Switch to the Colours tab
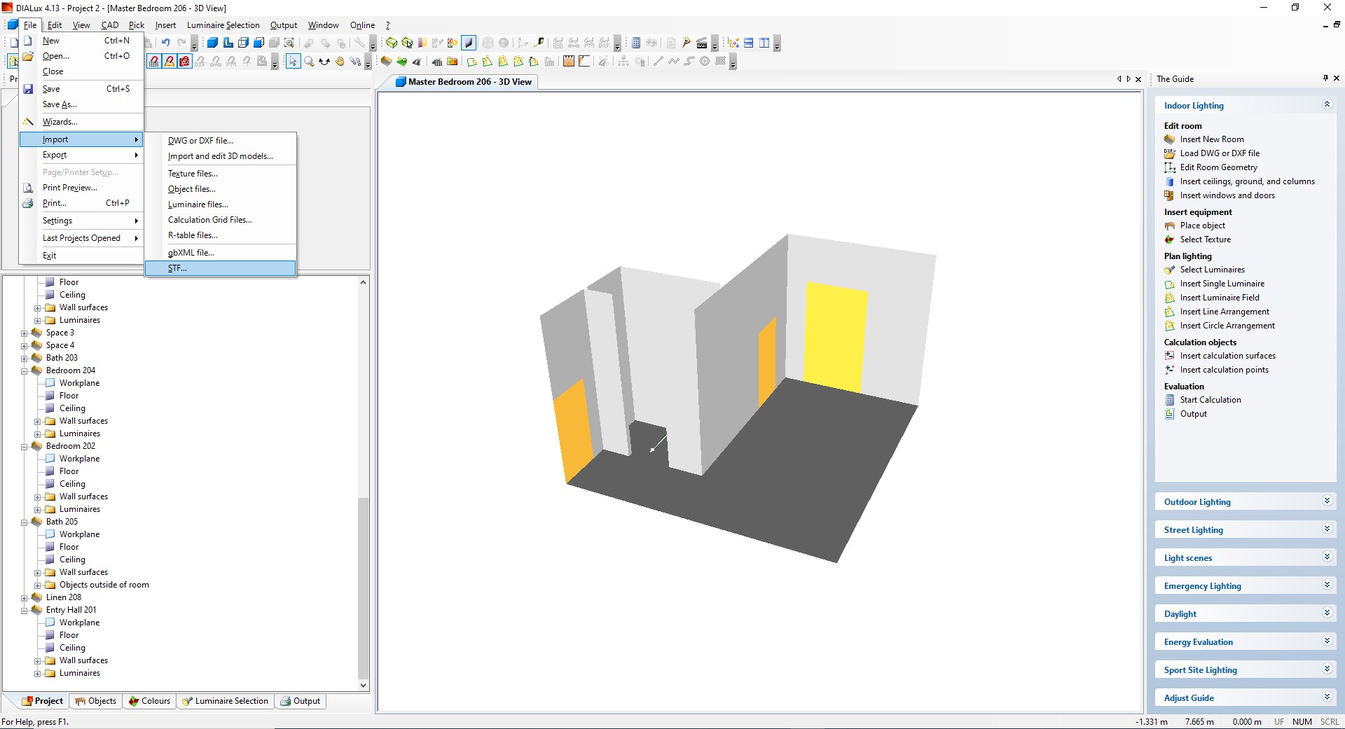Viewport: 1345px width, 729px height. click(149, 701)
